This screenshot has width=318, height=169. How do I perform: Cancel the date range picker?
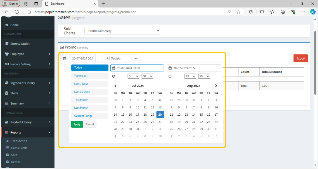coord(90,124)
